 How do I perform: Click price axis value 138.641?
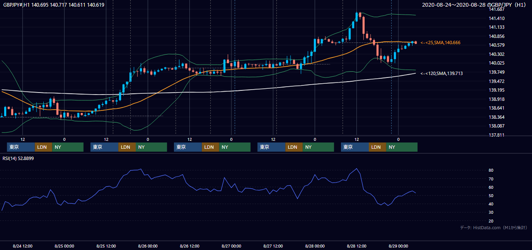497,108
